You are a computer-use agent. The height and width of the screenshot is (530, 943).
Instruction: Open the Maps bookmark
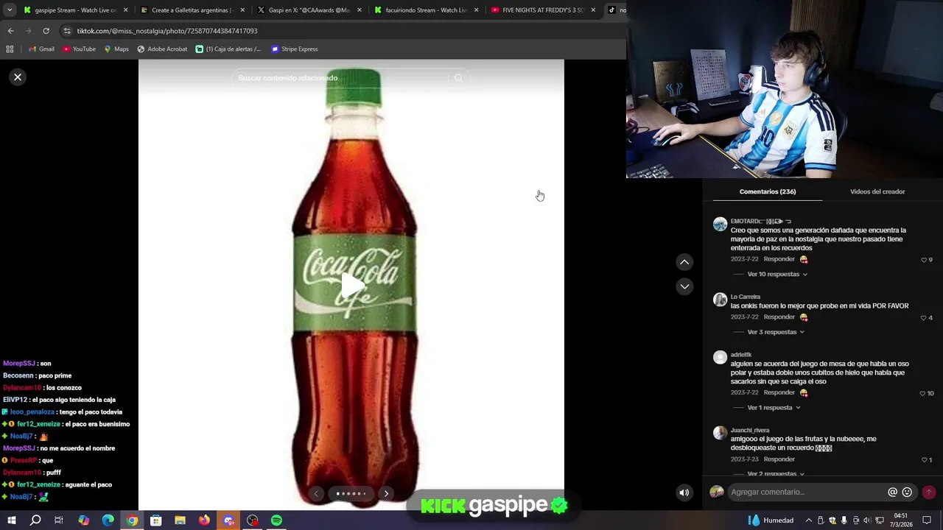pos(116,49)
